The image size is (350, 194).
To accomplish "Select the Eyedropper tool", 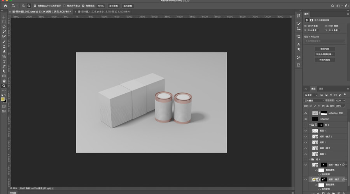I will pos(4,37).
